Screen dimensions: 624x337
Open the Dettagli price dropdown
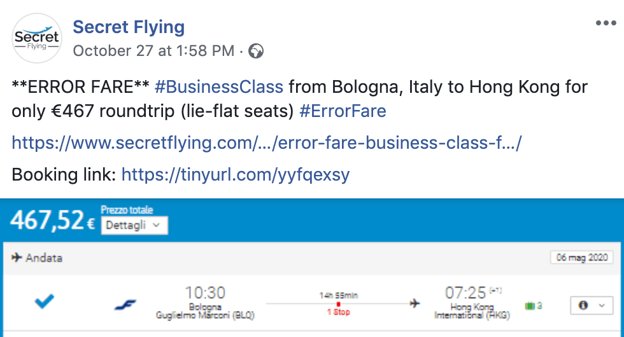[134, 225]
